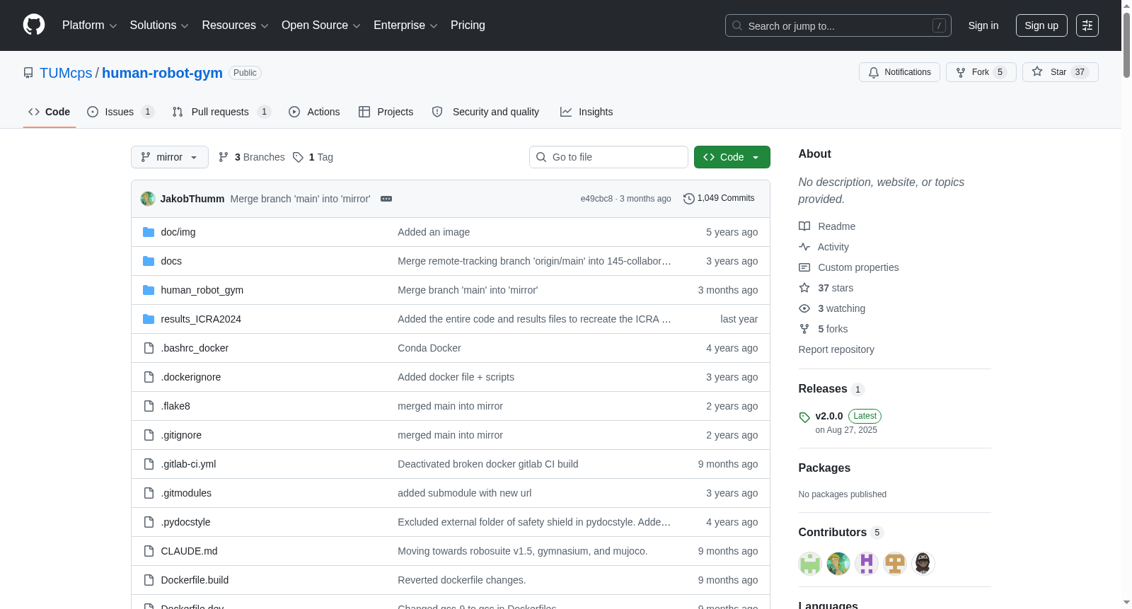
Task: Click the Notifications bell button
Action: pos(899,72)
